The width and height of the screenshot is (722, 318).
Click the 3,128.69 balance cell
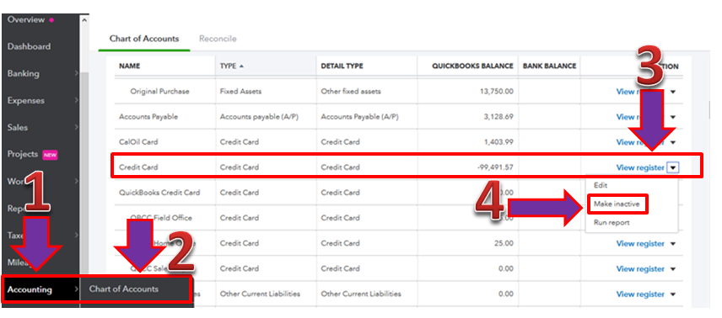pyautogui.click(x=498, y=117)
